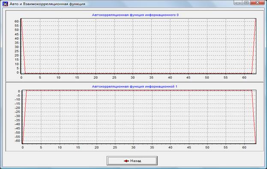Click x-axis label 45 on bottom chart

pyautogui.click(x=189, y=148)
